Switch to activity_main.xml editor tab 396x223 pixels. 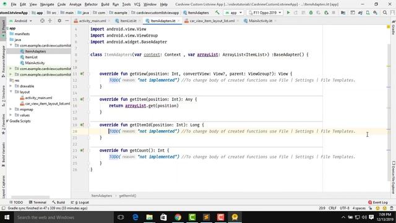click(x=92, y=20)
